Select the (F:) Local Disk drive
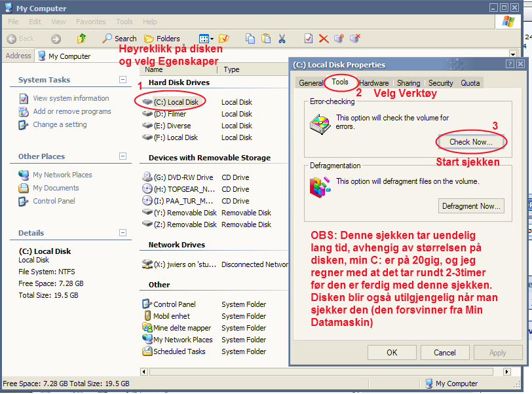The image size is (532, 394). coord(170,137)
